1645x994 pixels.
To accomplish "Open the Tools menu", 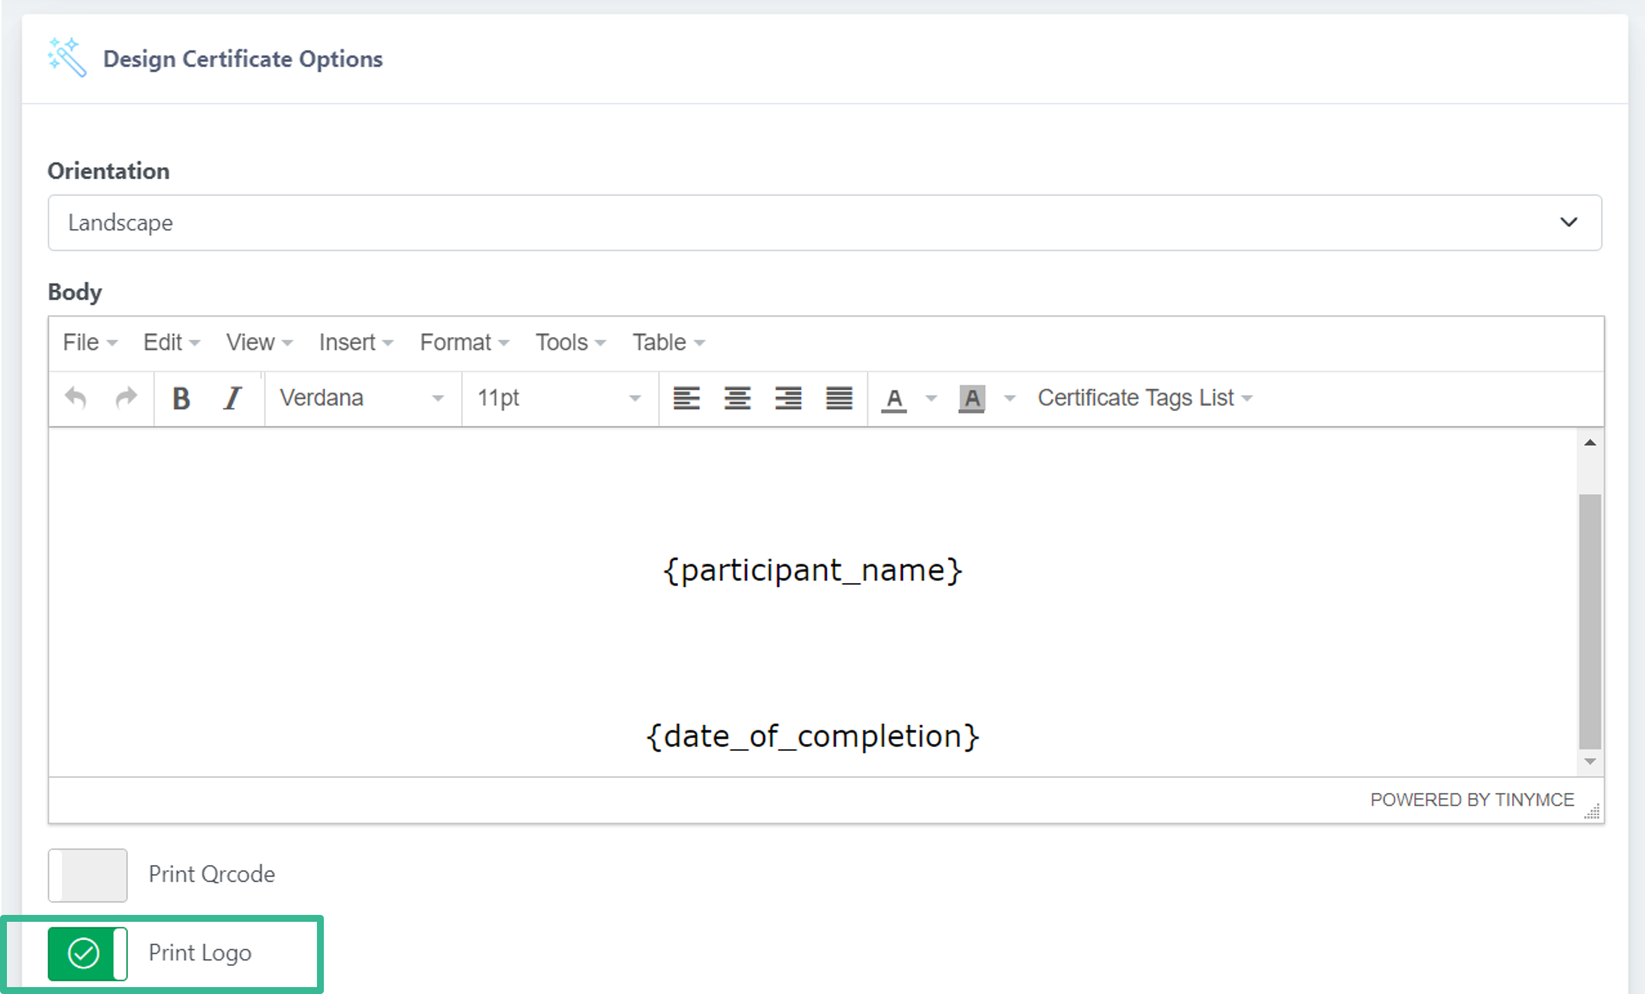I will 571,343.
